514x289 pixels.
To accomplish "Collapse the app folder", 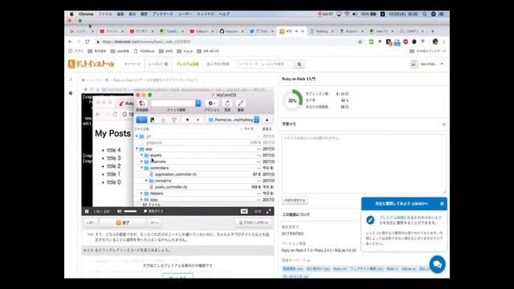I will [137, 149].
